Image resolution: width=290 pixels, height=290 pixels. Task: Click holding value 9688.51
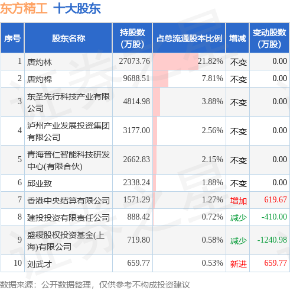point(136,78)
